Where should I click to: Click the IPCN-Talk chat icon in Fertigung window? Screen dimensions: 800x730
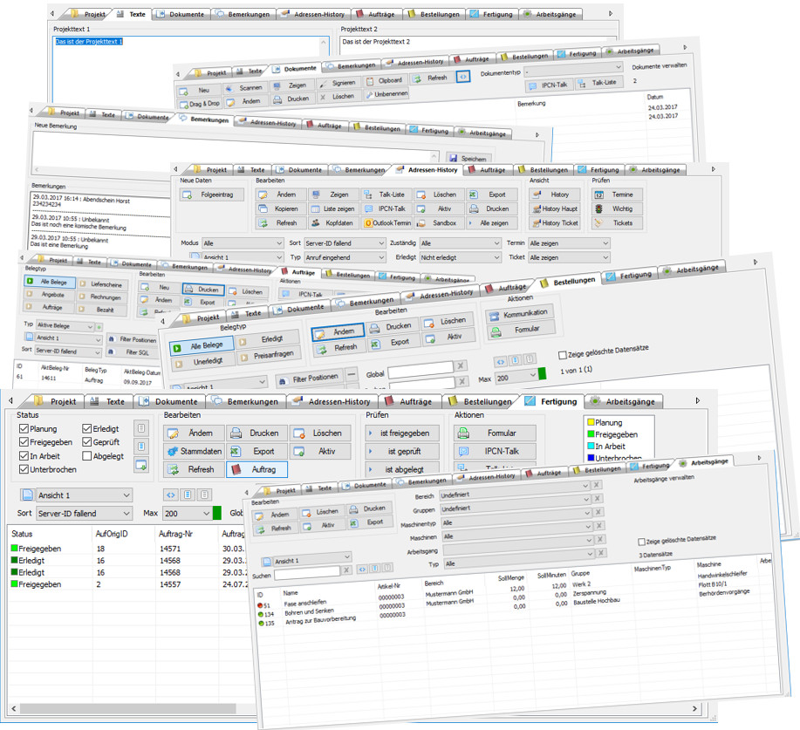463,452
